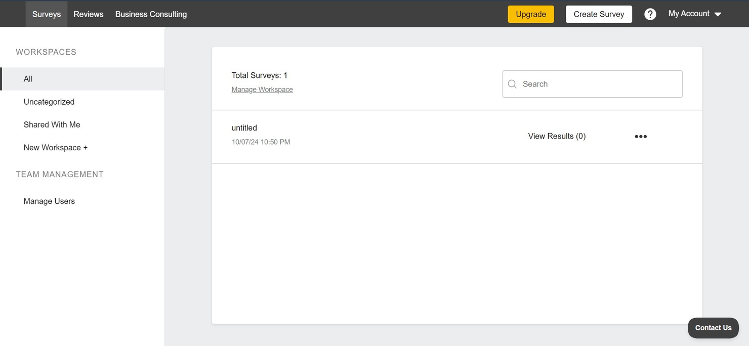Click the Contact Us button
This screenshot has height=346, width=749.
click(x=713, y=328)
